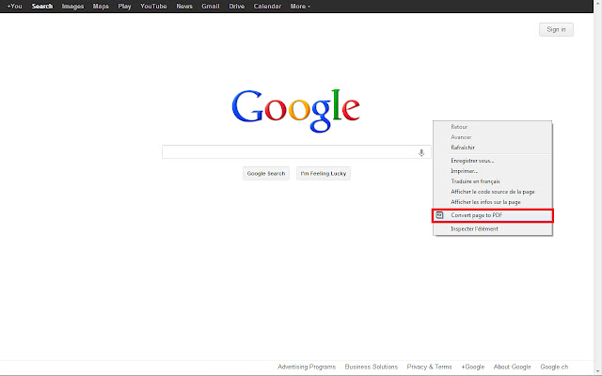Click the vertical scrollbar down arrow
Viewport: 602px width, 376px height.
point(598,371)
